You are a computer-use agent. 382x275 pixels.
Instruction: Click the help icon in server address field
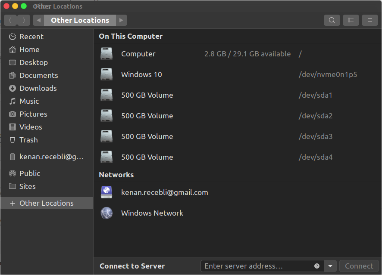click(317, 266)
